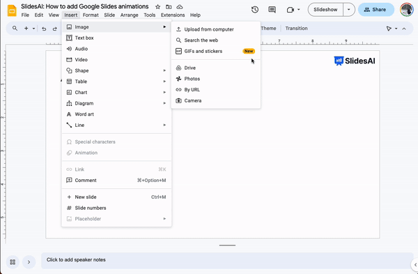Screen dimensions: 418x274
Task: Expand the filmstrip panel arrow
Action: click(x=29, y=262)
